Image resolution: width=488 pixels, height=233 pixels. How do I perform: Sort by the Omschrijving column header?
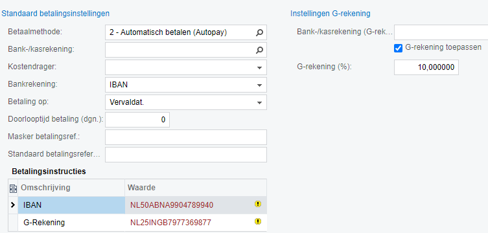[x=45, y=188]
